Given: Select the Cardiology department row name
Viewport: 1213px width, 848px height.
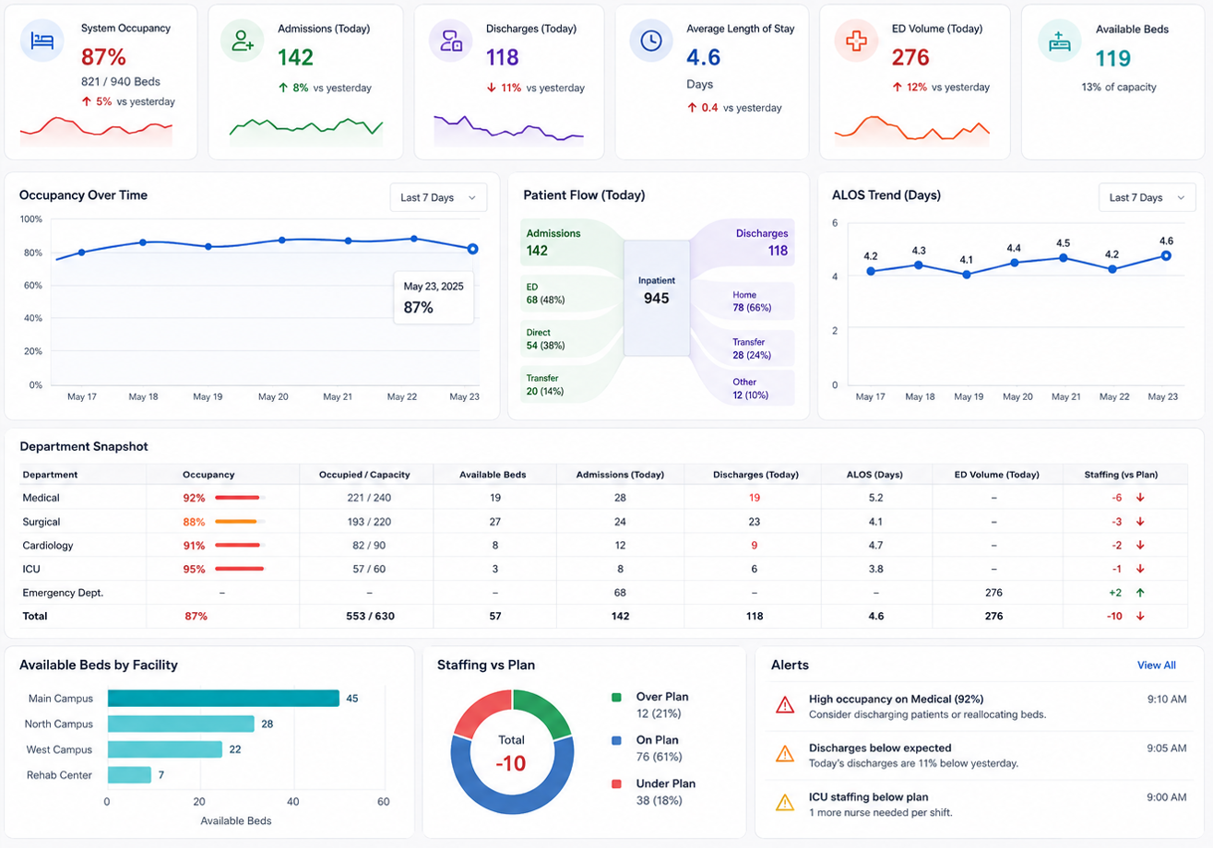Looking at the screenshot, I should pyautogui.click(x=47, y=546).
